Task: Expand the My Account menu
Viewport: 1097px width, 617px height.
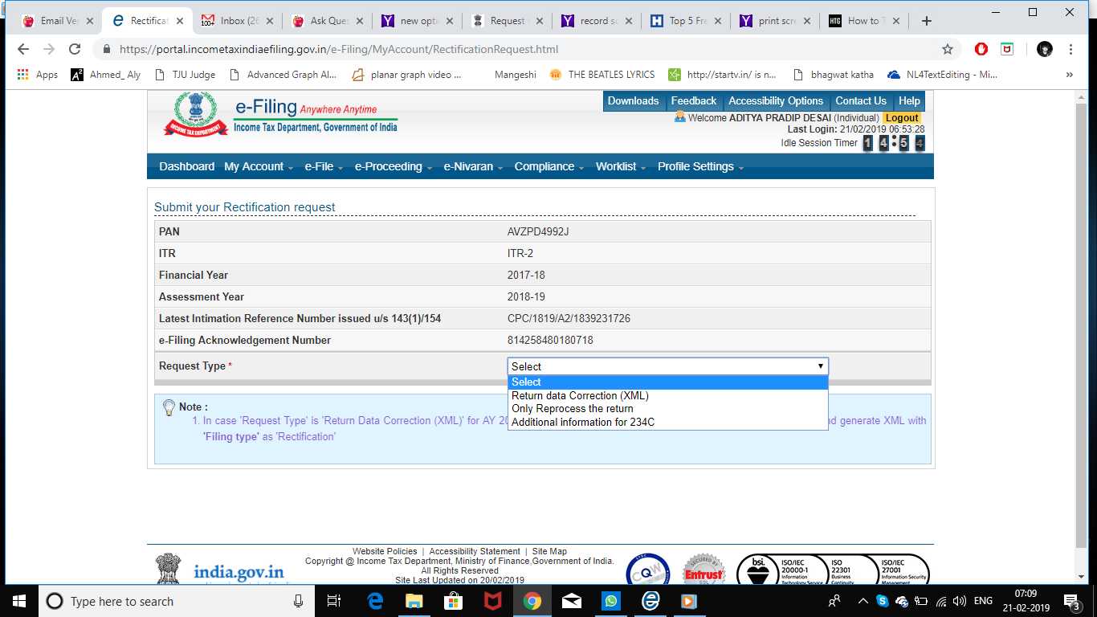Action: [254, 166]
